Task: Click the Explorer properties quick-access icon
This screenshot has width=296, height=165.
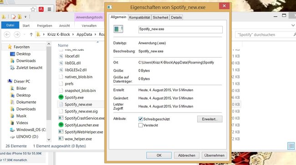Action: coord(13,17)
